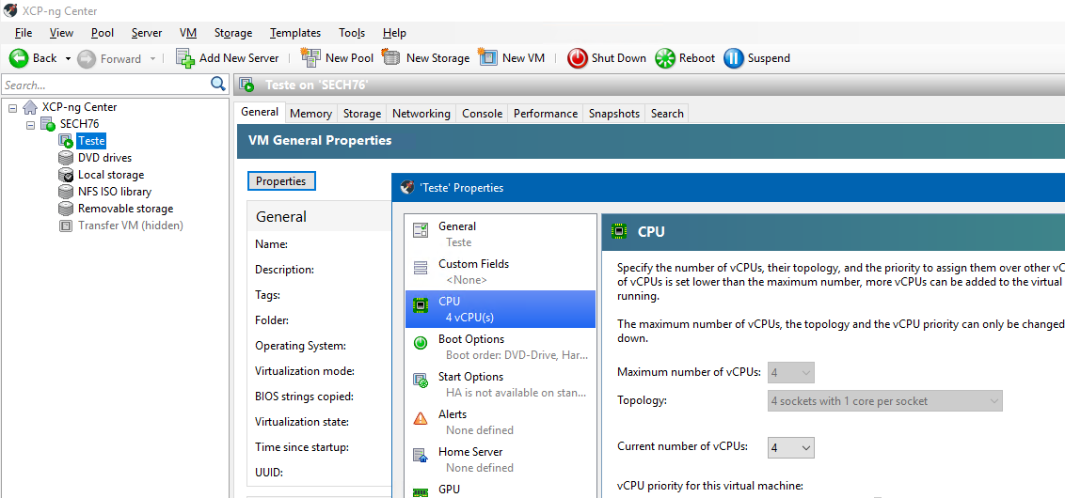Viewport: 1065px width, 498px height.
Task: Click the Local storage disk icon
Action: [66, 175]
